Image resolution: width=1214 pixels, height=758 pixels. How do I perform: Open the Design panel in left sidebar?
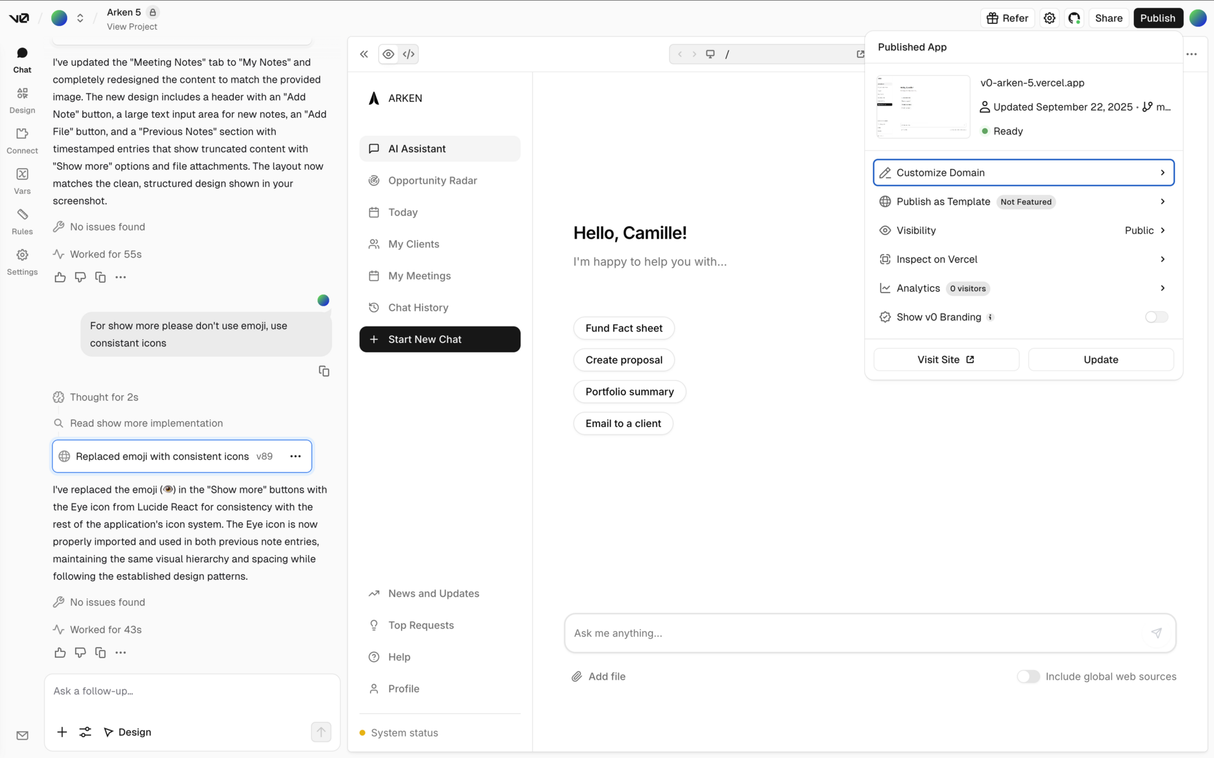pos(22,100)
